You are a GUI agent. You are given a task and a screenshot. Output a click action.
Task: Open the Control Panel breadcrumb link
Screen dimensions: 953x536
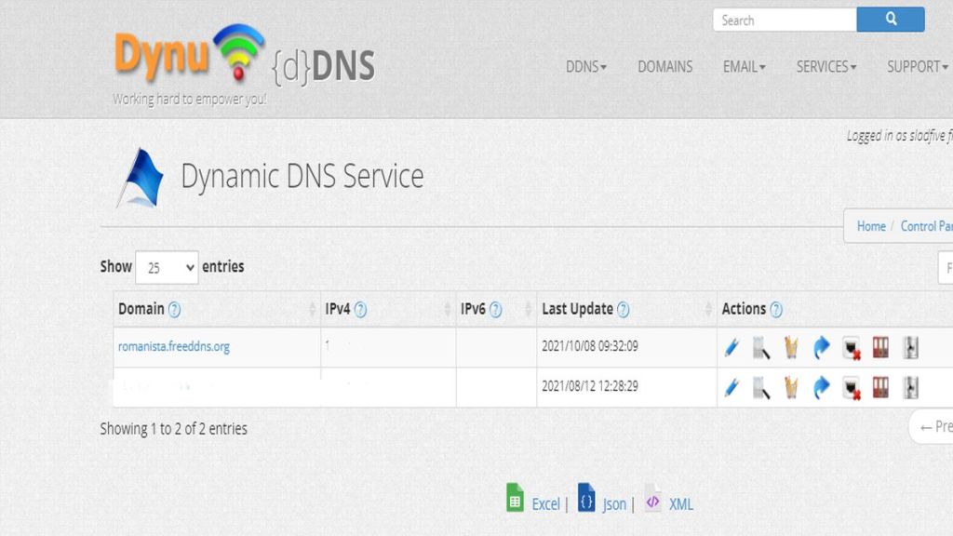click(926, 226)
